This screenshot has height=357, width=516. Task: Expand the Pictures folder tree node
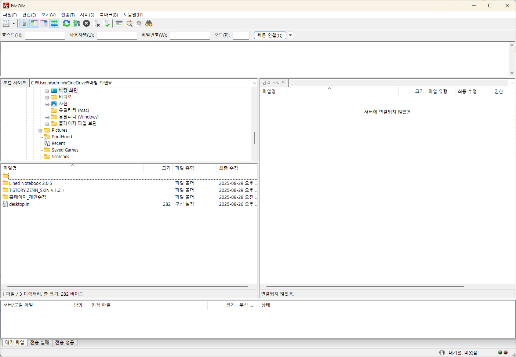[40, 131]
